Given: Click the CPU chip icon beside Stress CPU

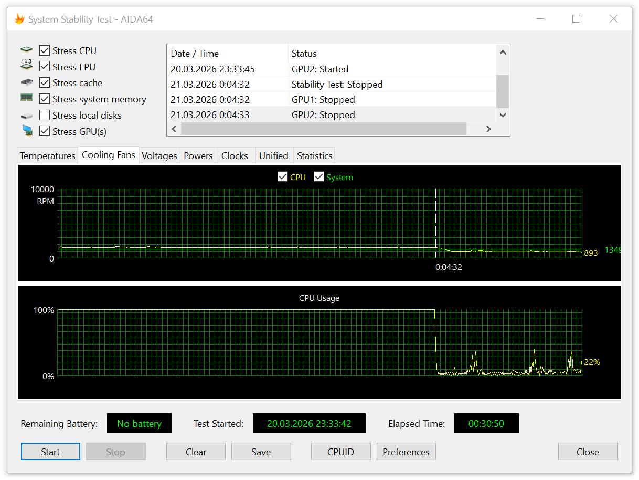Looking at the screenshot, I should click(x=27, y=50).
